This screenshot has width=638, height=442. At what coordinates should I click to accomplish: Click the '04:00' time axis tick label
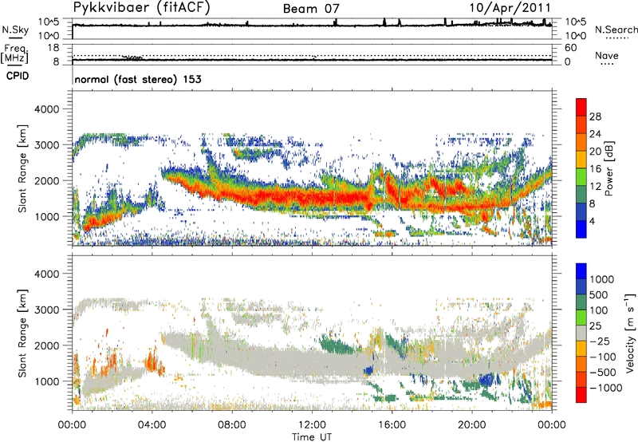click(152, 425)
